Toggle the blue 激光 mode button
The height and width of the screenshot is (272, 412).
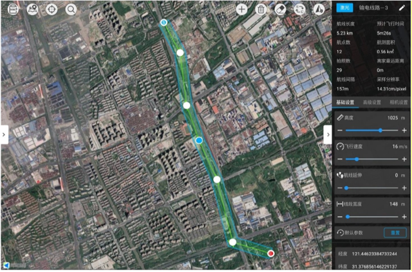[x=345, y=8]
